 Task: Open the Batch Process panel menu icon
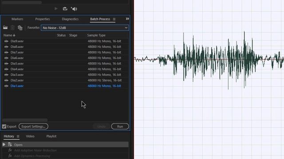[x=114, y=19]
